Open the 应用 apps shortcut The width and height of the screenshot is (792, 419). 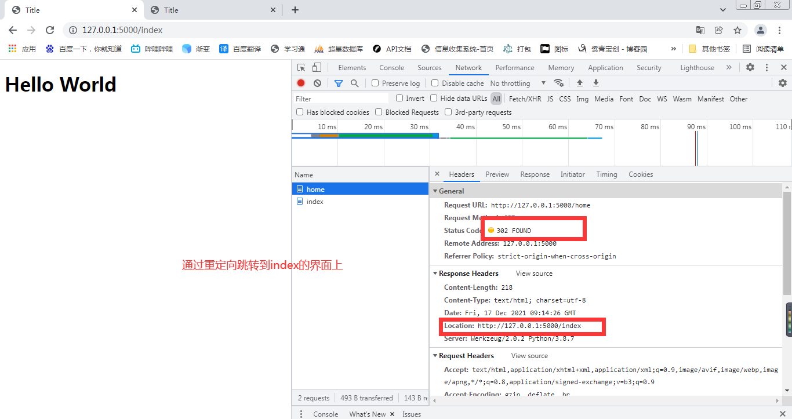point(22,49)
